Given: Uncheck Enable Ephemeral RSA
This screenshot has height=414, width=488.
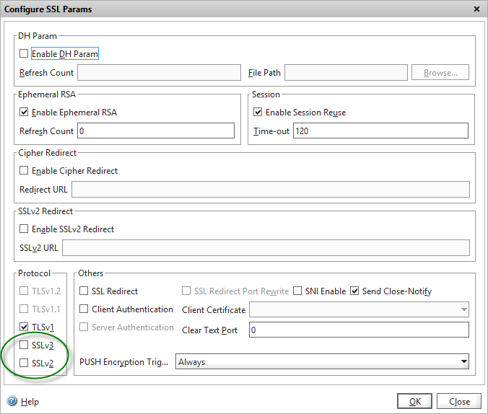Looking at the screenshot, I should (x=25, y=113).
